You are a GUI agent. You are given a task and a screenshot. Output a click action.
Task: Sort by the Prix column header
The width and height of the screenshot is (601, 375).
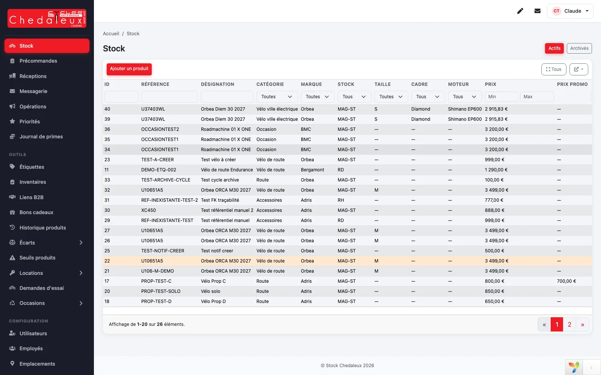tap(491, 84)
